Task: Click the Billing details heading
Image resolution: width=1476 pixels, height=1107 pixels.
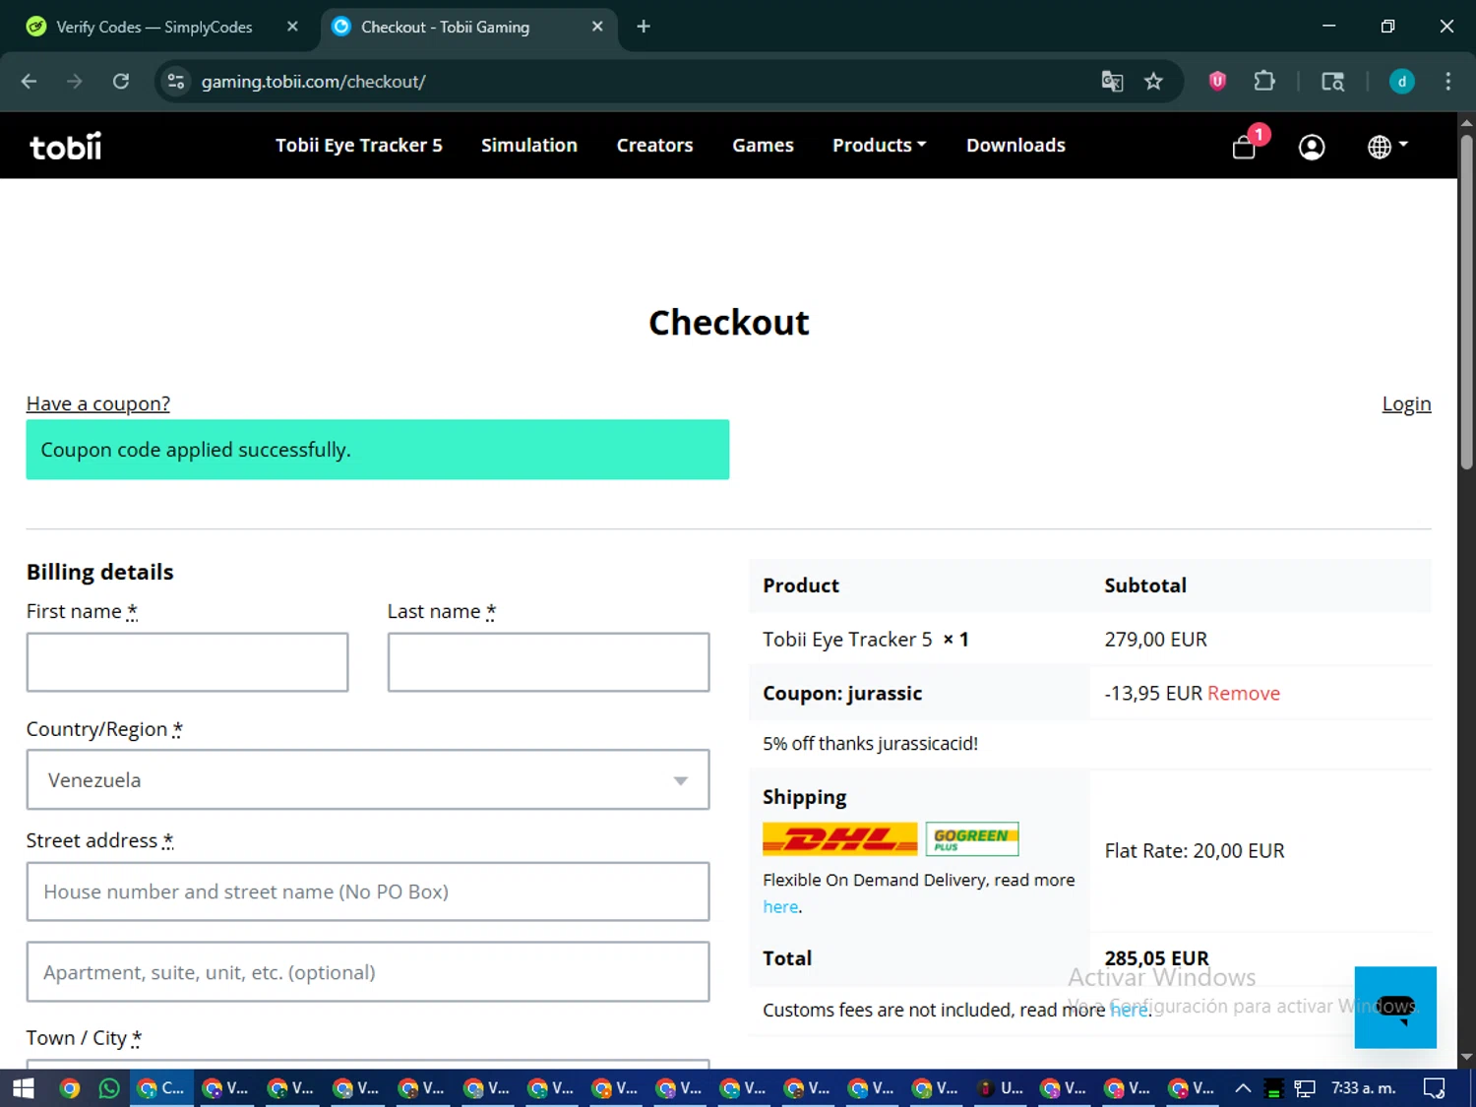Action: [100, 573]
